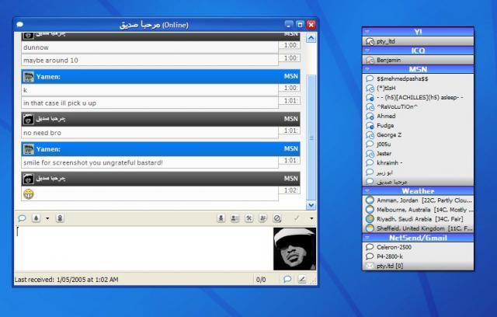This screenshot has width=497, height=317.
Task: Open Melbourne, Australia weather entry
Action: [x=418, y=210]
